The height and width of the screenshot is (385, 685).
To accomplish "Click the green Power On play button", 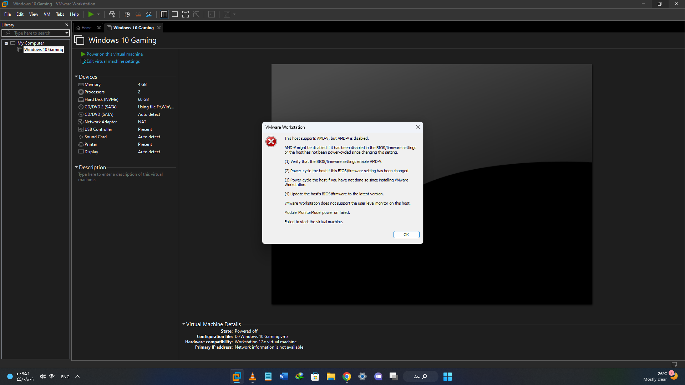I will pos(91,14).
